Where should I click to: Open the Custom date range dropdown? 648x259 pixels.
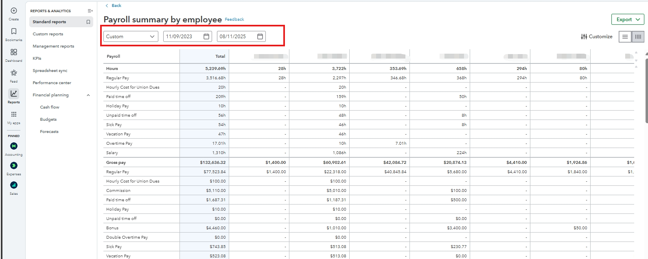[131, 37]
